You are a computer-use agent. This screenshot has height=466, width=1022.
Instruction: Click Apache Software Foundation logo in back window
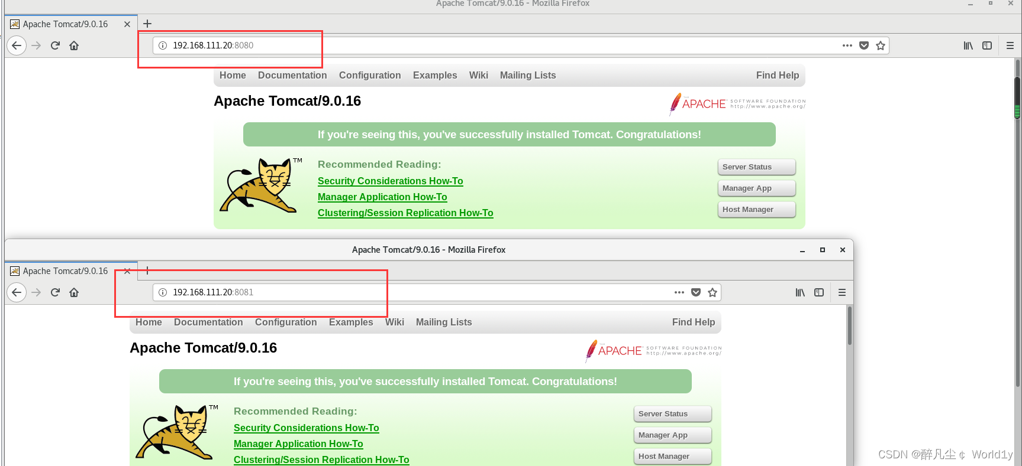[737, 104]
